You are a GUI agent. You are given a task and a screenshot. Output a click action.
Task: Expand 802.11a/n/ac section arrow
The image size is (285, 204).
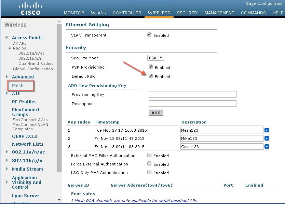click(x=7, y=152)
